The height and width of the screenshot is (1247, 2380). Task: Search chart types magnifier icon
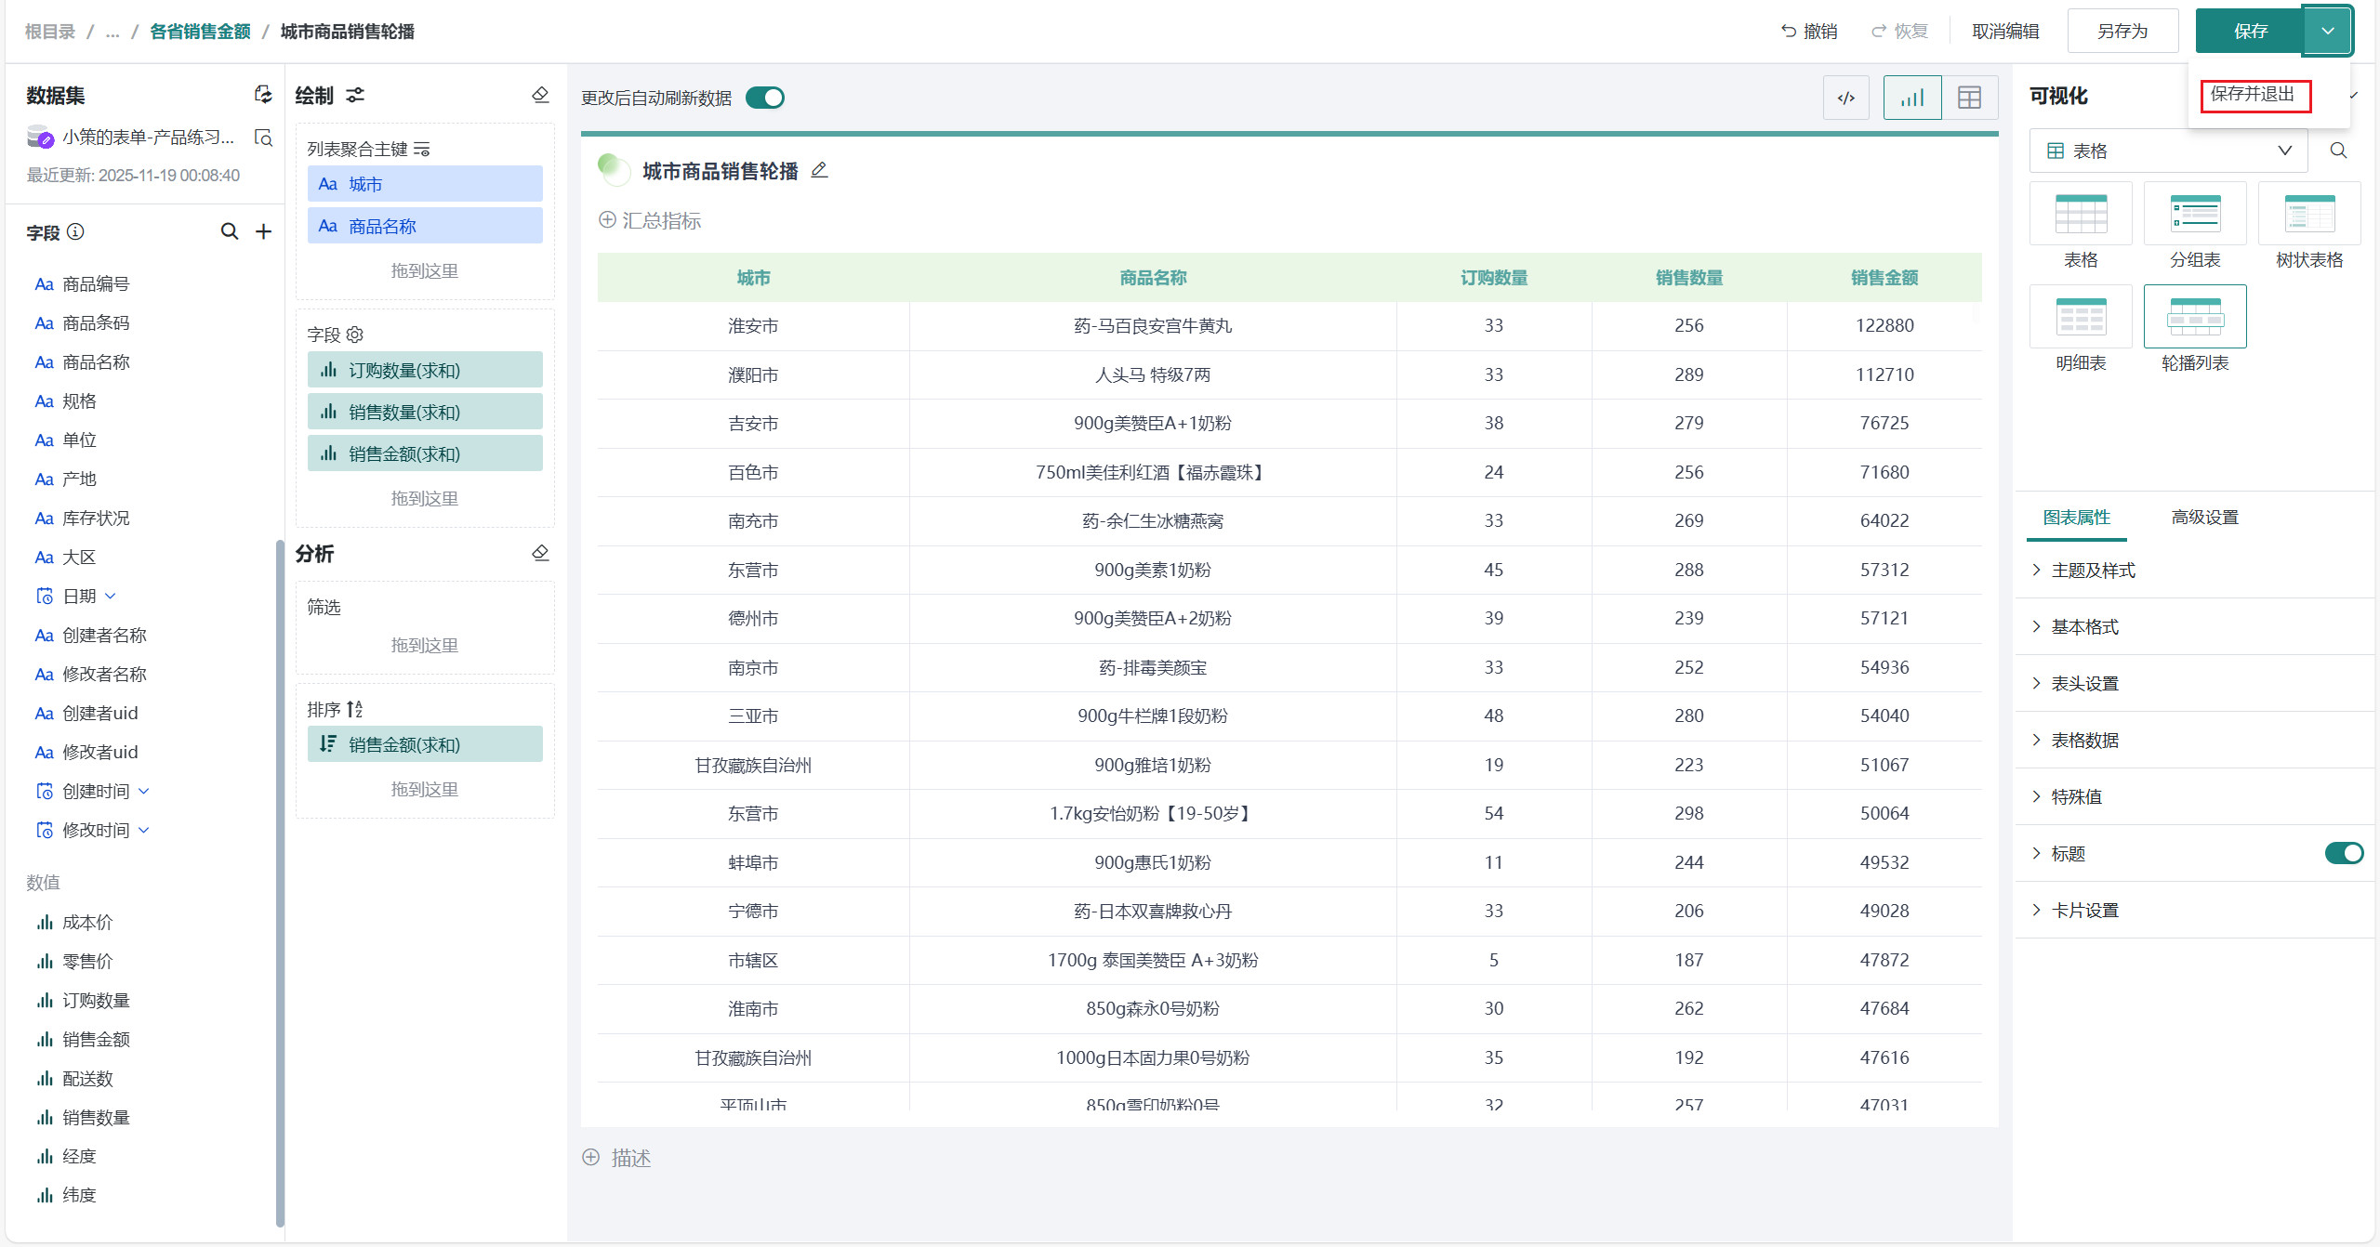click(2338, 151)
